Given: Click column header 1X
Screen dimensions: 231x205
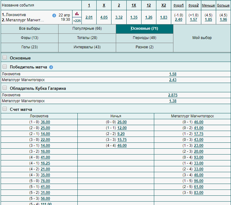Looking at the screenshot, I should click(134, 5).
